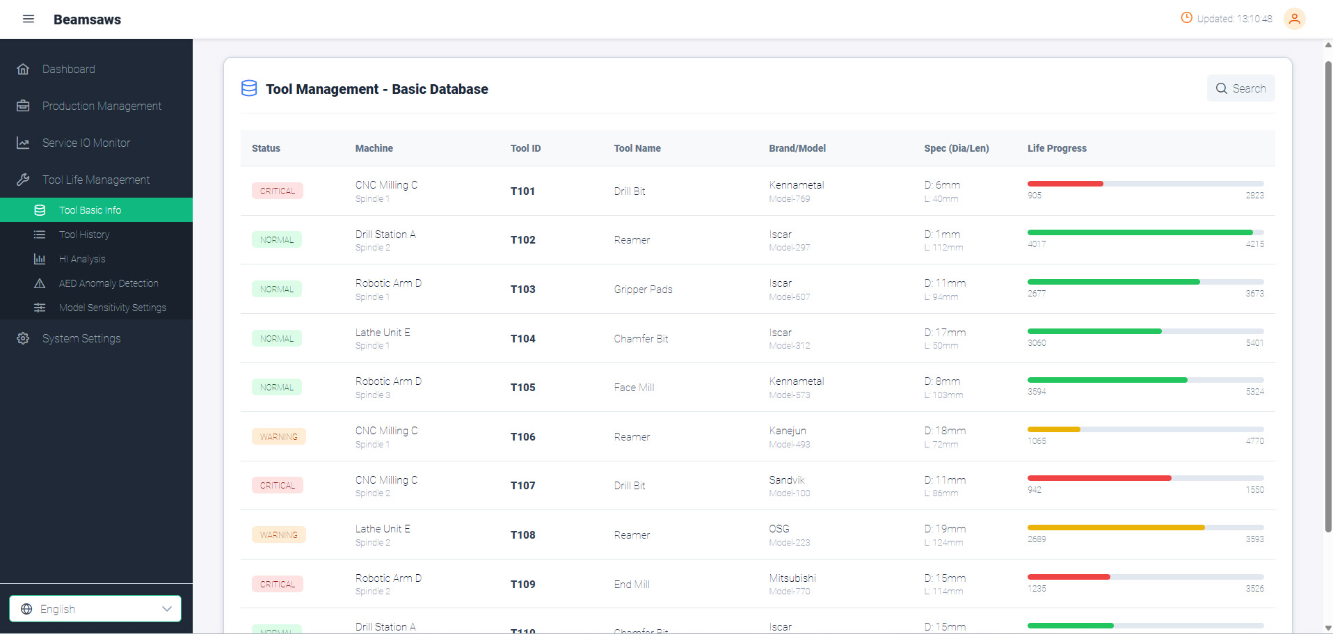Click the vertical page scrollbar

[x=1327, y=296]
